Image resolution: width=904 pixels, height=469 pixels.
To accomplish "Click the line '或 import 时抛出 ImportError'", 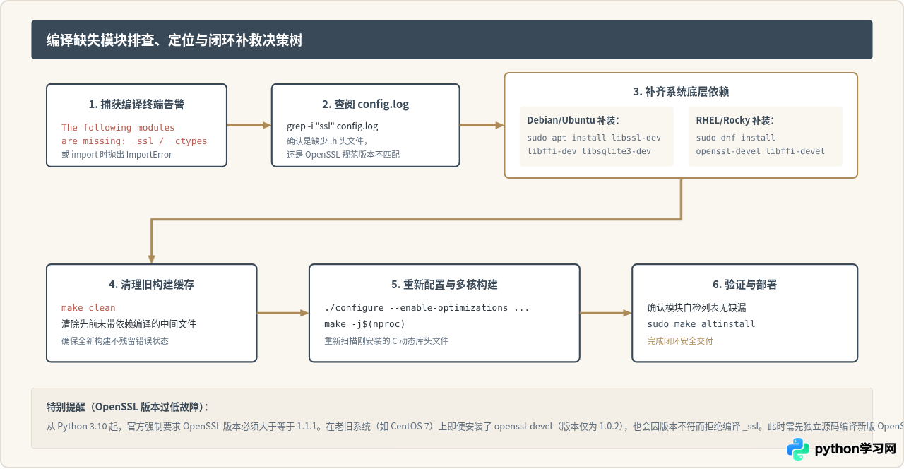I will tap(117, 154).
